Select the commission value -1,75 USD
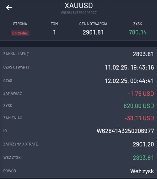Image resolution: width=157 pixels, height=179 pixels. coord(141,94)
